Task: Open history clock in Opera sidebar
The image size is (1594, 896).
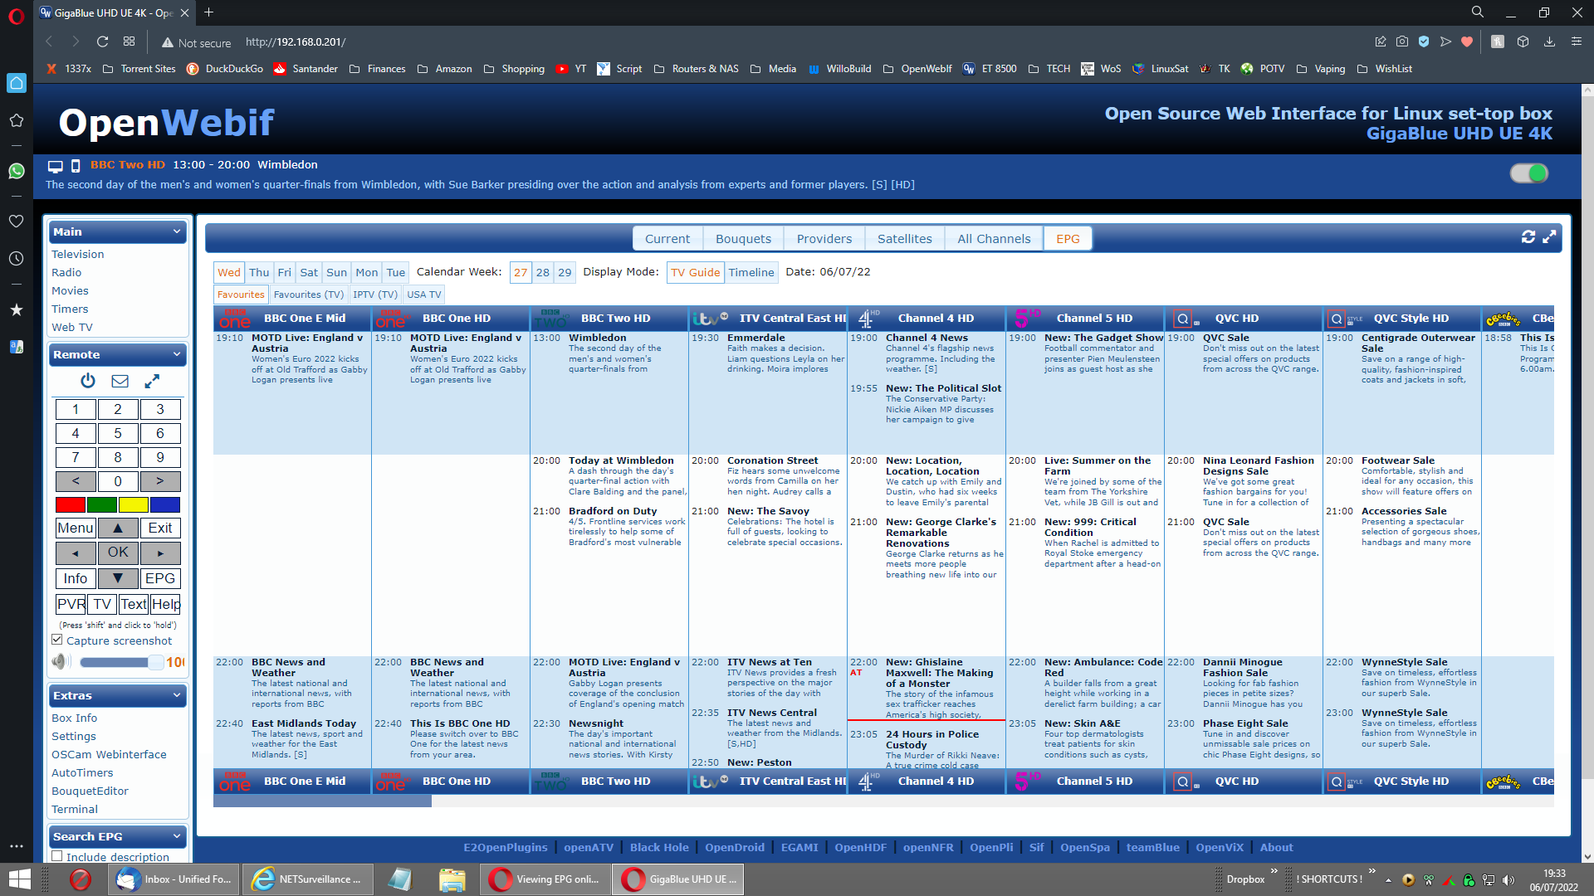Action: (x=16, y=259)
